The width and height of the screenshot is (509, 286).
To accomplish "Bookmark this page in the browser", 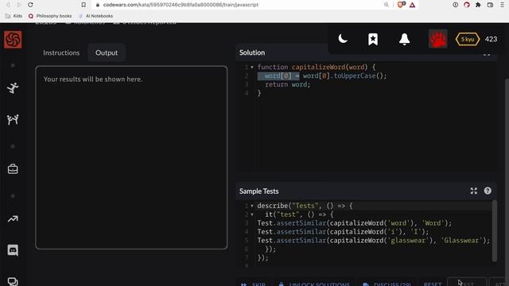I will [x=84, y=5].
